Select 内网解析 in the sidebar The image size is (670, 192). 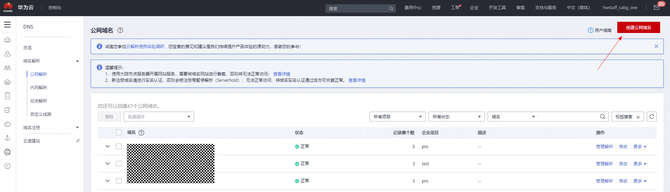coord(39,87)
